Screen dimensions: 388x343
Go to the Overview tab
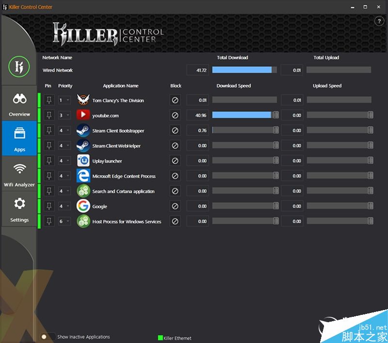pyautogui.click(x=19, y=104)
